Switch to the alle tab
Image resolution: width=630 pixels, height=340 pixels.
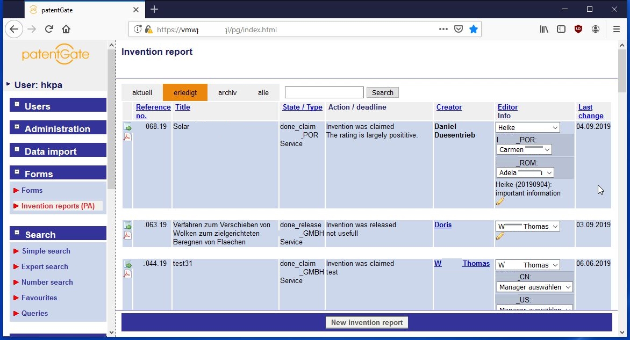[263, 93]
